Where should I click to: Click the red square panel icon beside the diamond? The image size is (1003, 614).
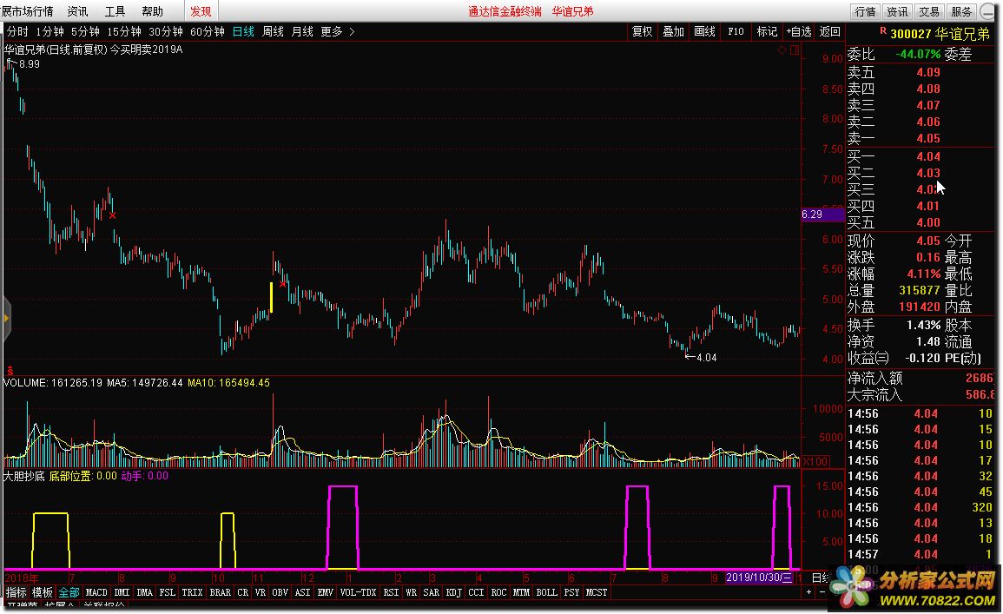(795, 50)
